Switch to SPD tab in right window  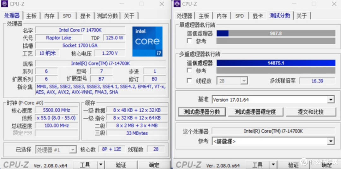(239, 16)
